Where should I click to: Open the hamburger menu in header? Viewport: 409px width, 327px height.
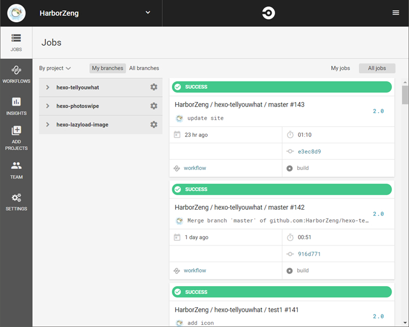click(x=396, y=13)
